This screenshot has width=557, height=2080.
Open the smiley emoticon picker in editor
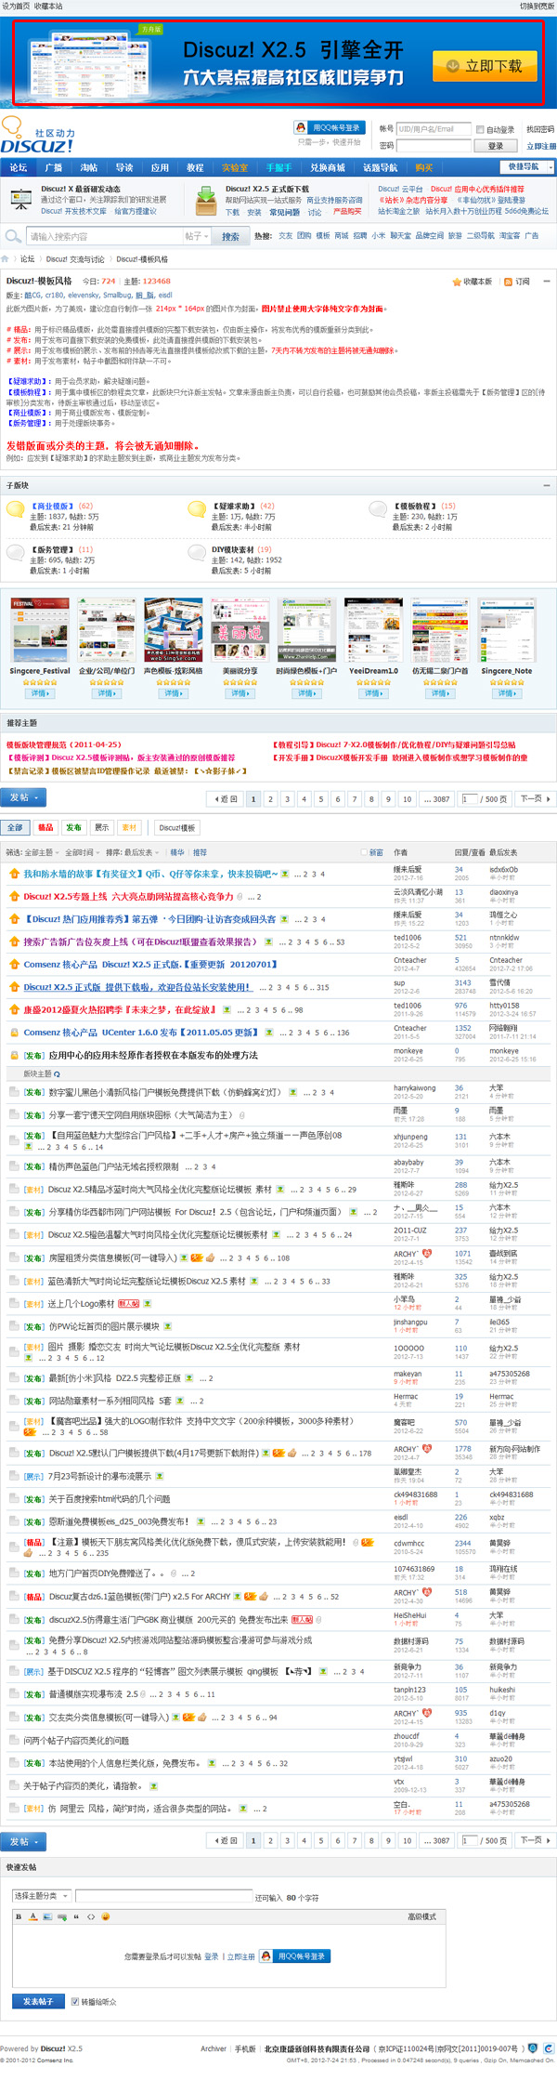tap(105, 1915)
